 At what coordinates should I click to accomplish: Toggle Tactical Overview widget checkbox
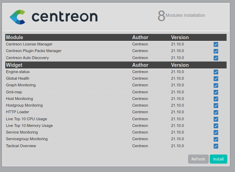coord(216,146)
